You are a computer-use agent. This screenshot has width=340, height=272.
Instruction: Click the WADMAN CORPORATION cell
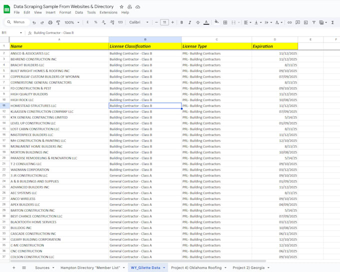pos(59,169)
